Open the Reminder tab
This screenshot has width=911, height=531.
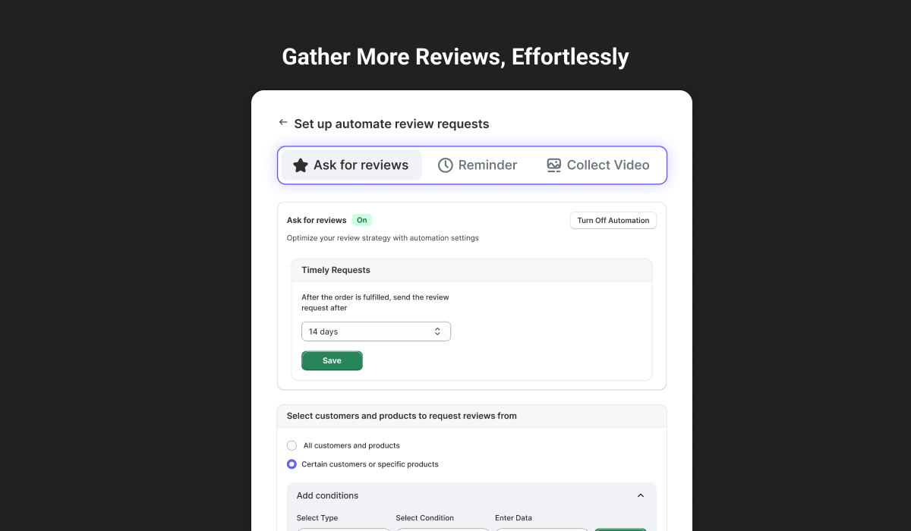pos(478,165)
